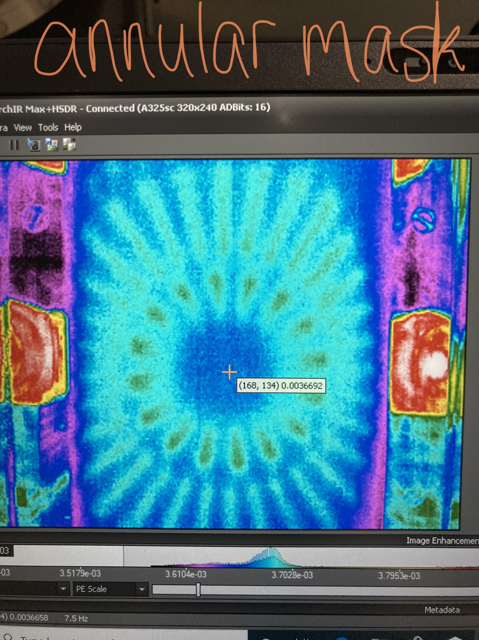The image size is (479, 640).
Task: Click the enhancement slider handle
Action: click(198, 590)
